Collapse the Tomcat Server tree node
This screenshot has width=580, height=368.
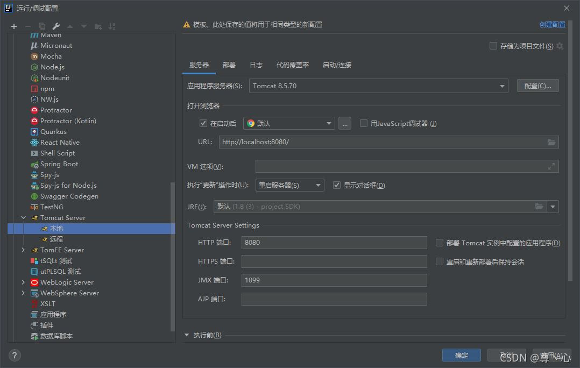23,217
